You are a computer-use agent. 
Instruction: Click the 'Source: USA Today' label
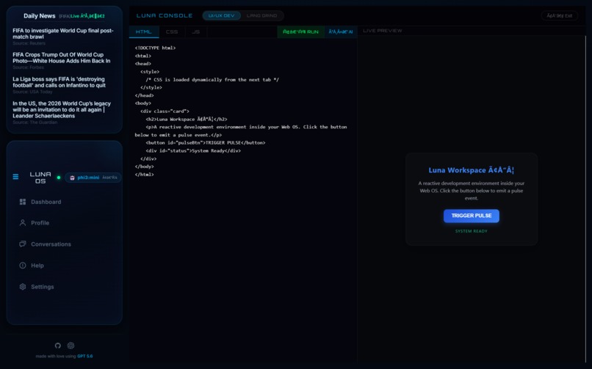point(32,92)
